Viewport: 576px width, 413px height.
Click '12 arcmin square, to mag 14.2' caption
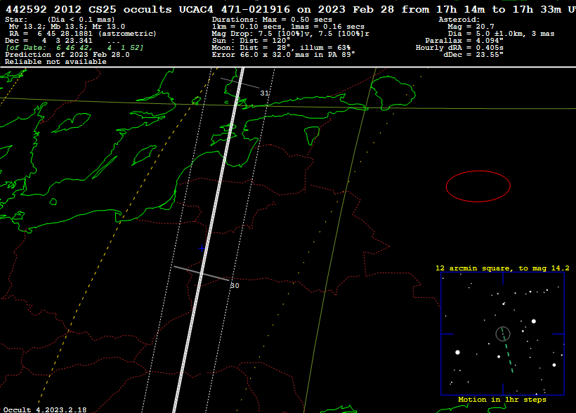pyautogui.click(x=502, y=268)
